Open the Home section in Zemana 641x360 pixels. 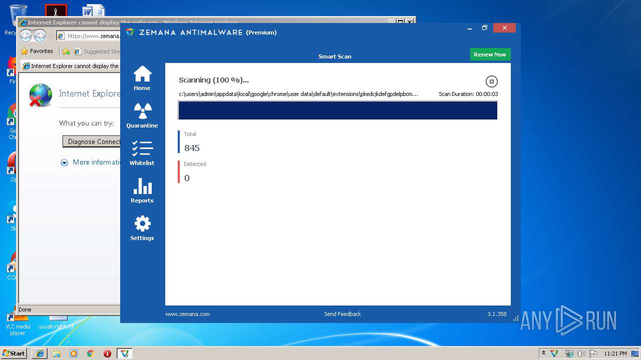142,78
